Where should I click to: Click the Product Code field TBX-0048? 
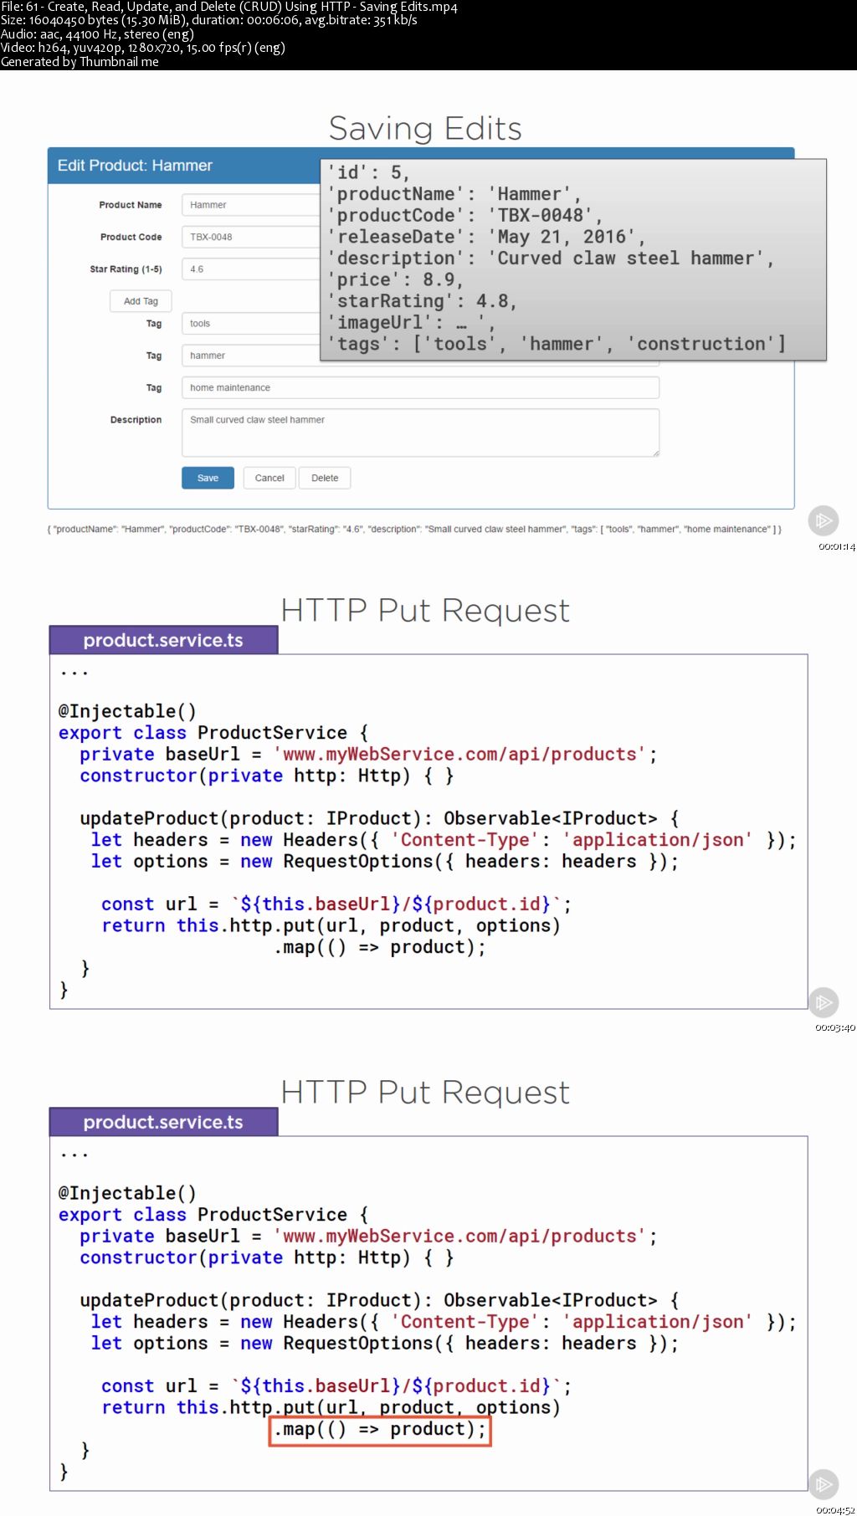click(251, 237)
